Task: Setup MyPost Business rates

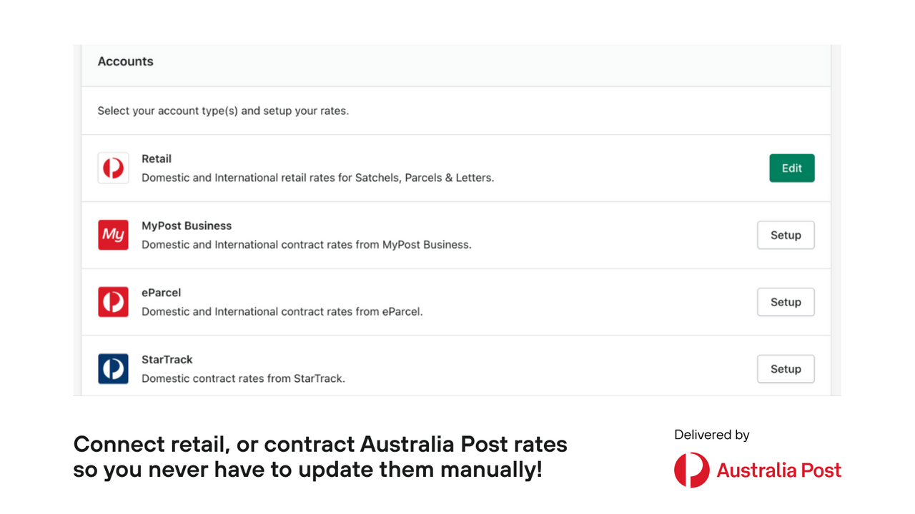Action: (x=786, y=235)
